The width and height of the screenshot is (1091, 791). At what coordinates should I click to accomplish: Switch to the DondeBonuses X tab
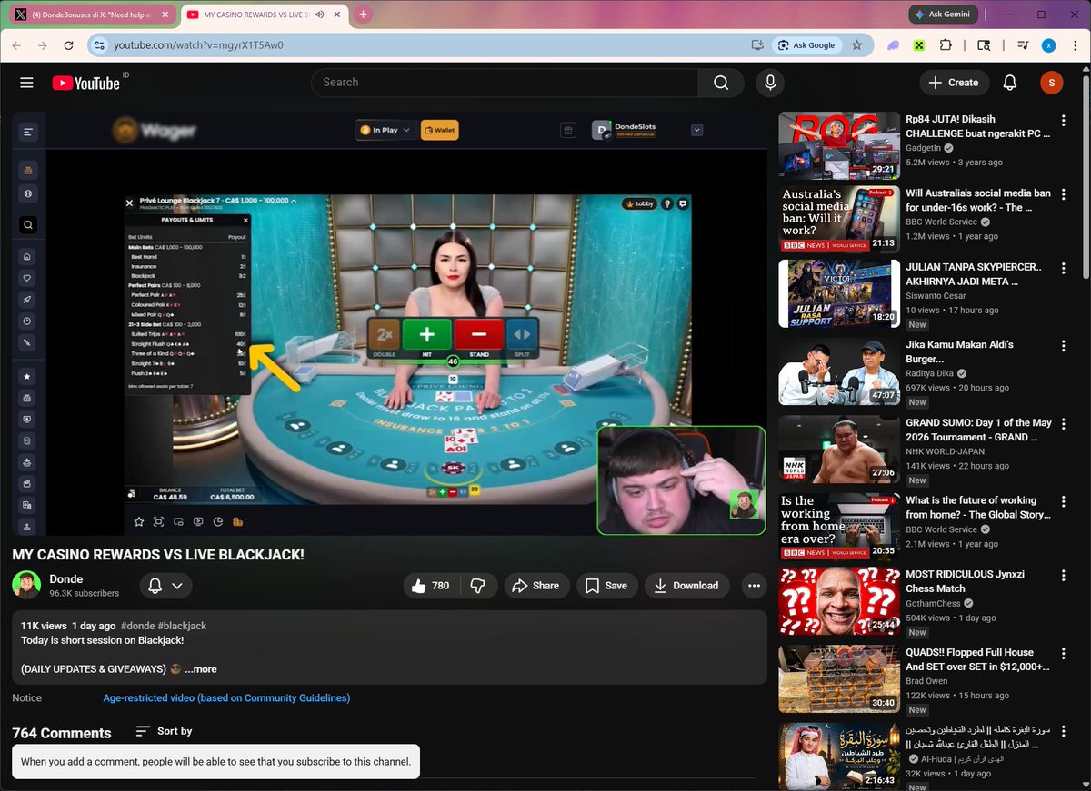pos(94,15)
